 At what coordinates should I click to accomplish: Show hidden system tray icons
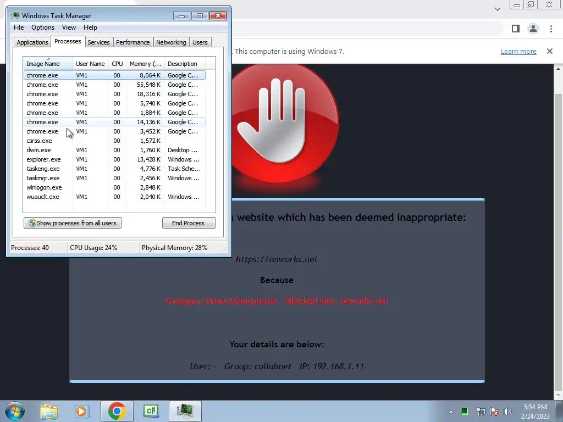451,412
